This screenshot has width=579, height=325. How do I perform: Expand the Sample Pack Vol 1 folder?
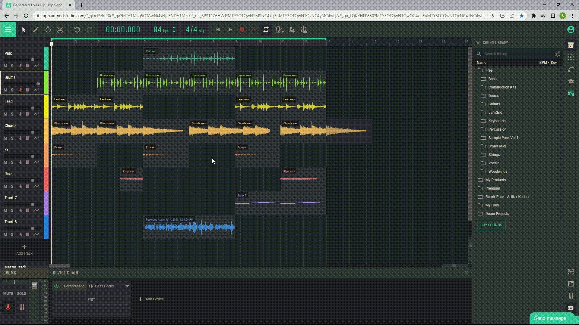pyautogui.click(x=503, y=137)
